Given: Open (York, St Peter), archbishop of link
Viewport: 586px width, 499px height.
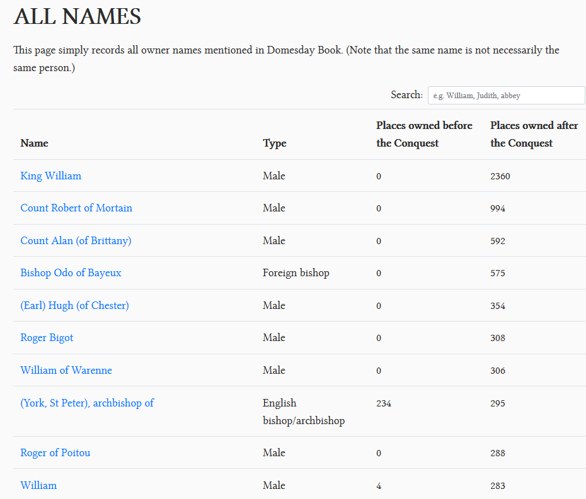Looking at the screenshot, I should tap(87, 403).
